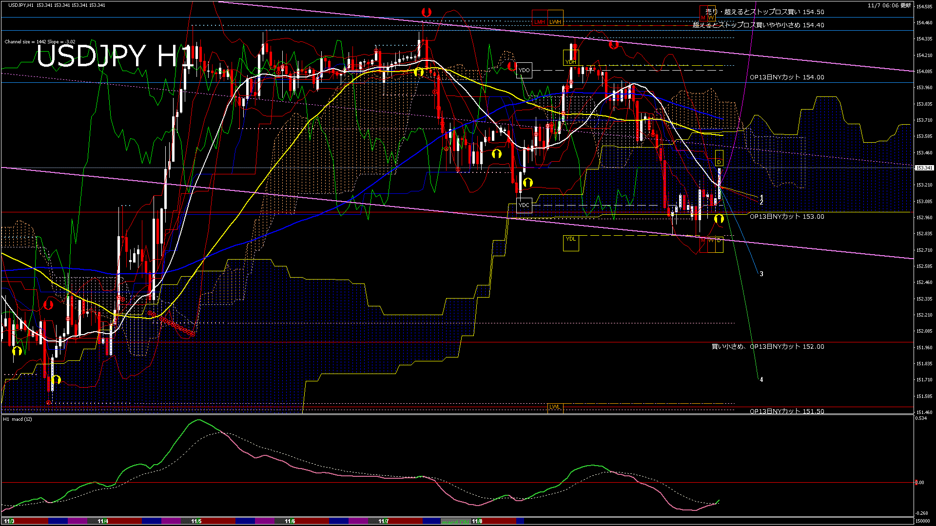This screenshot has height=526, width=936.
Task: Click red down arrow beside YDO label
Action: click(511, 66)
